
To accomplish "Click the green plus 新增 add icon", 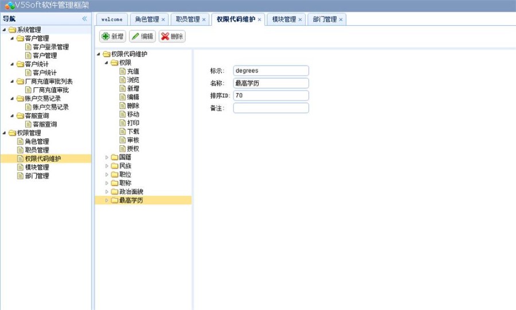I will click(x=105, y=36).
